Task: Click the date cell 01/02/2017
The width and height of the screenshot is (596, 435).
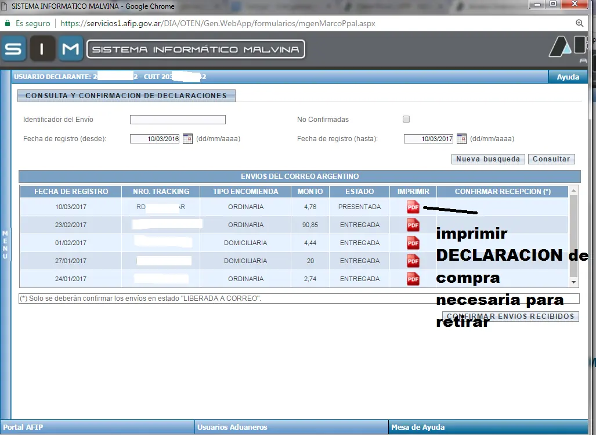Action: point(71,243)
